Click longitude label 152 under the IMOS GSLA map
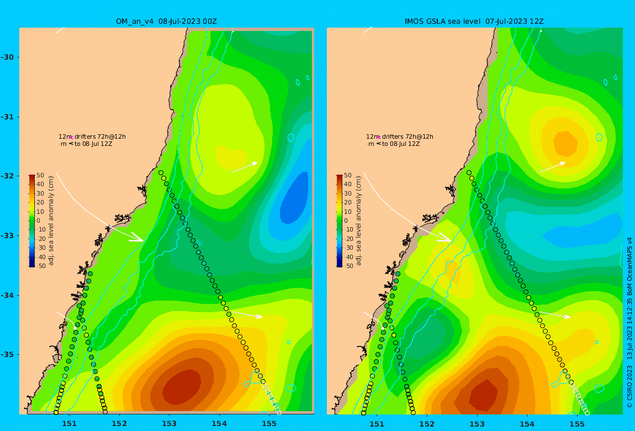Screen dimensions: 635x431 [x=427, y=424]
